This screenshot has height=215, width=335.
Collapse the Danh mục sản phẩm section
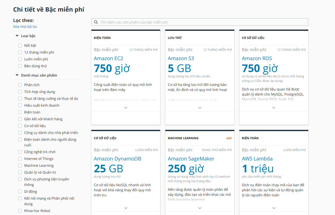click(x=17, y=75)
